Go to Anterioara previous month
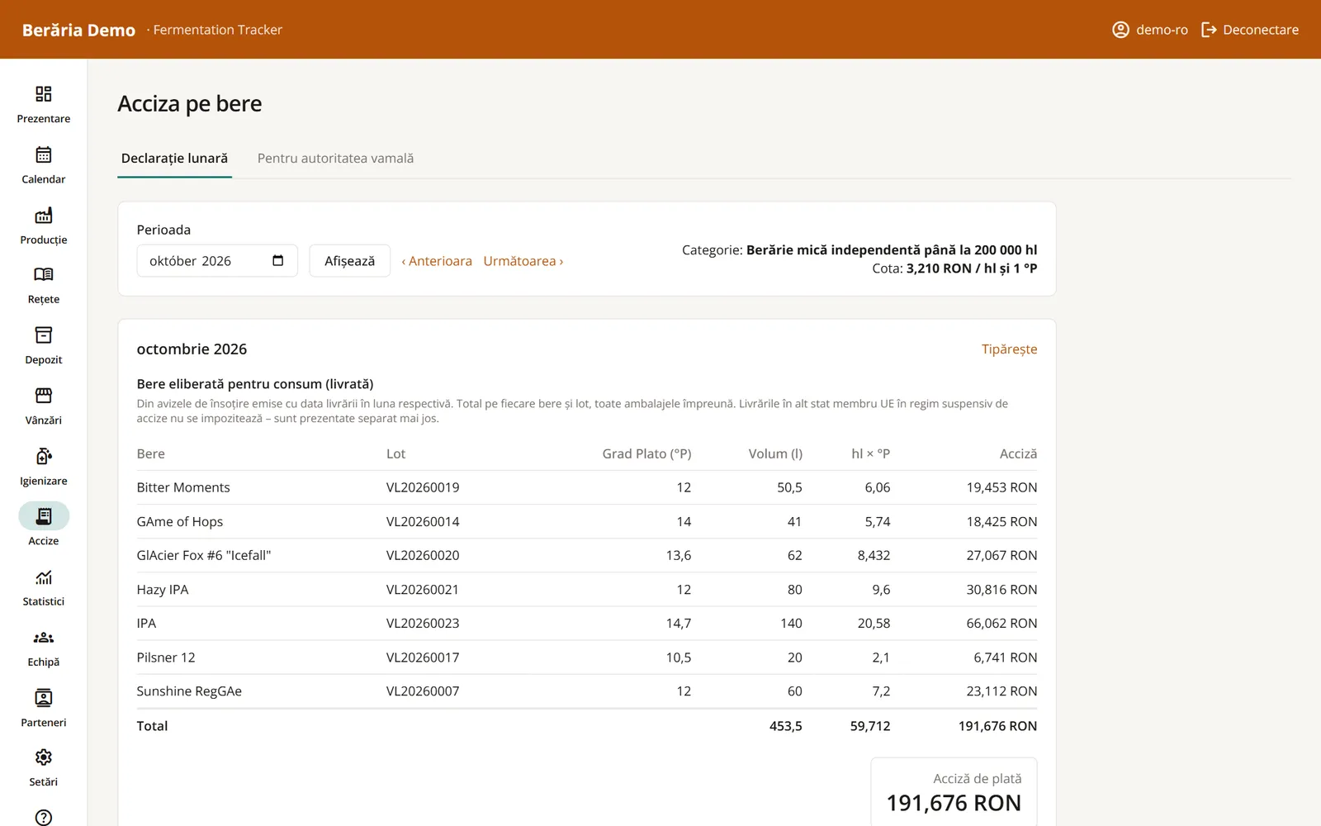Screen dimensions: 1321x826 [x=437, y=261]
